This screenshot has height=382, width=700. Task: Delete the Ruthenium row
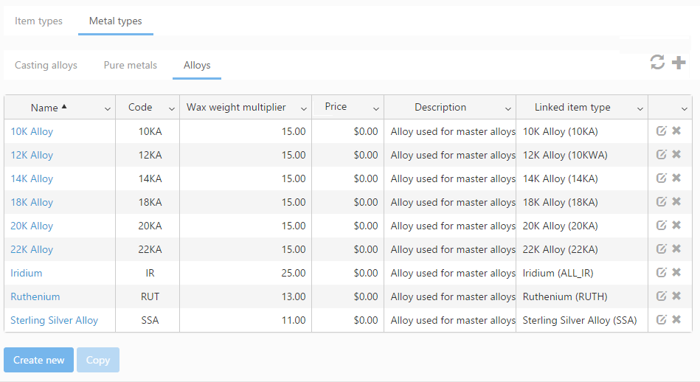tap(676, 296)
